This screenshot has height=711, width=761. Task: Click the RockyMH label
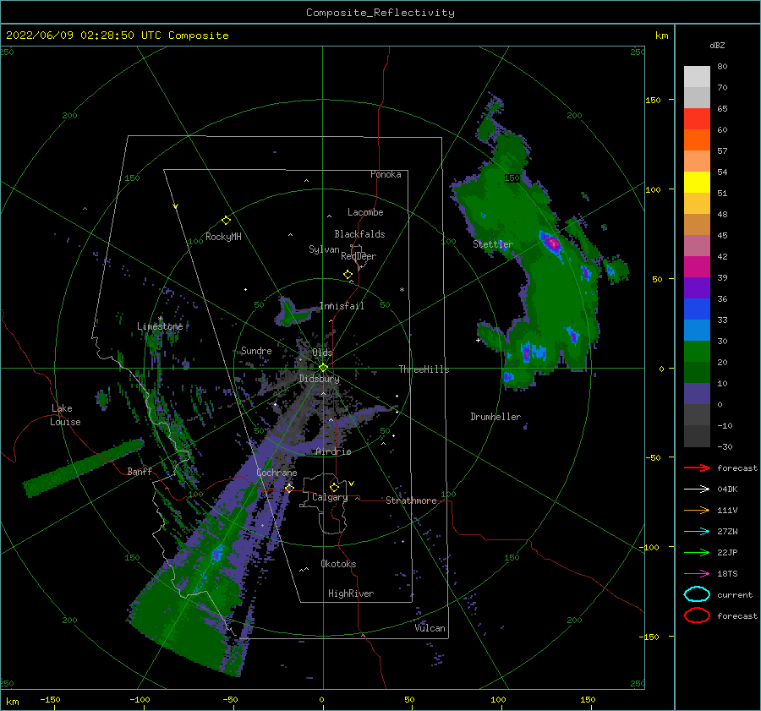click(223, 237)
